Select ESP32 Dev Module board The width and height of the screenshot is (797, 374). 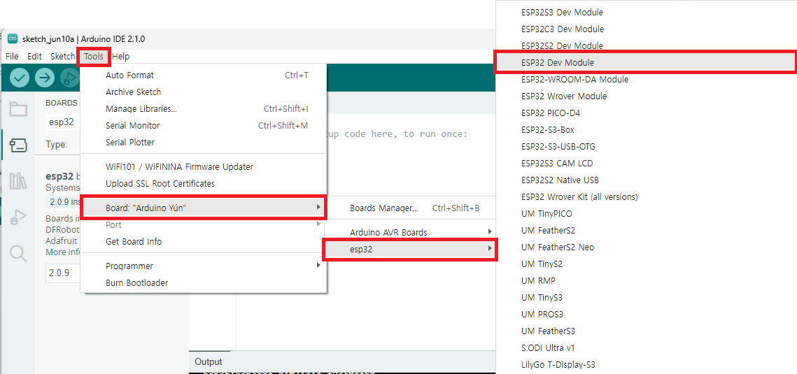[646, 62]
